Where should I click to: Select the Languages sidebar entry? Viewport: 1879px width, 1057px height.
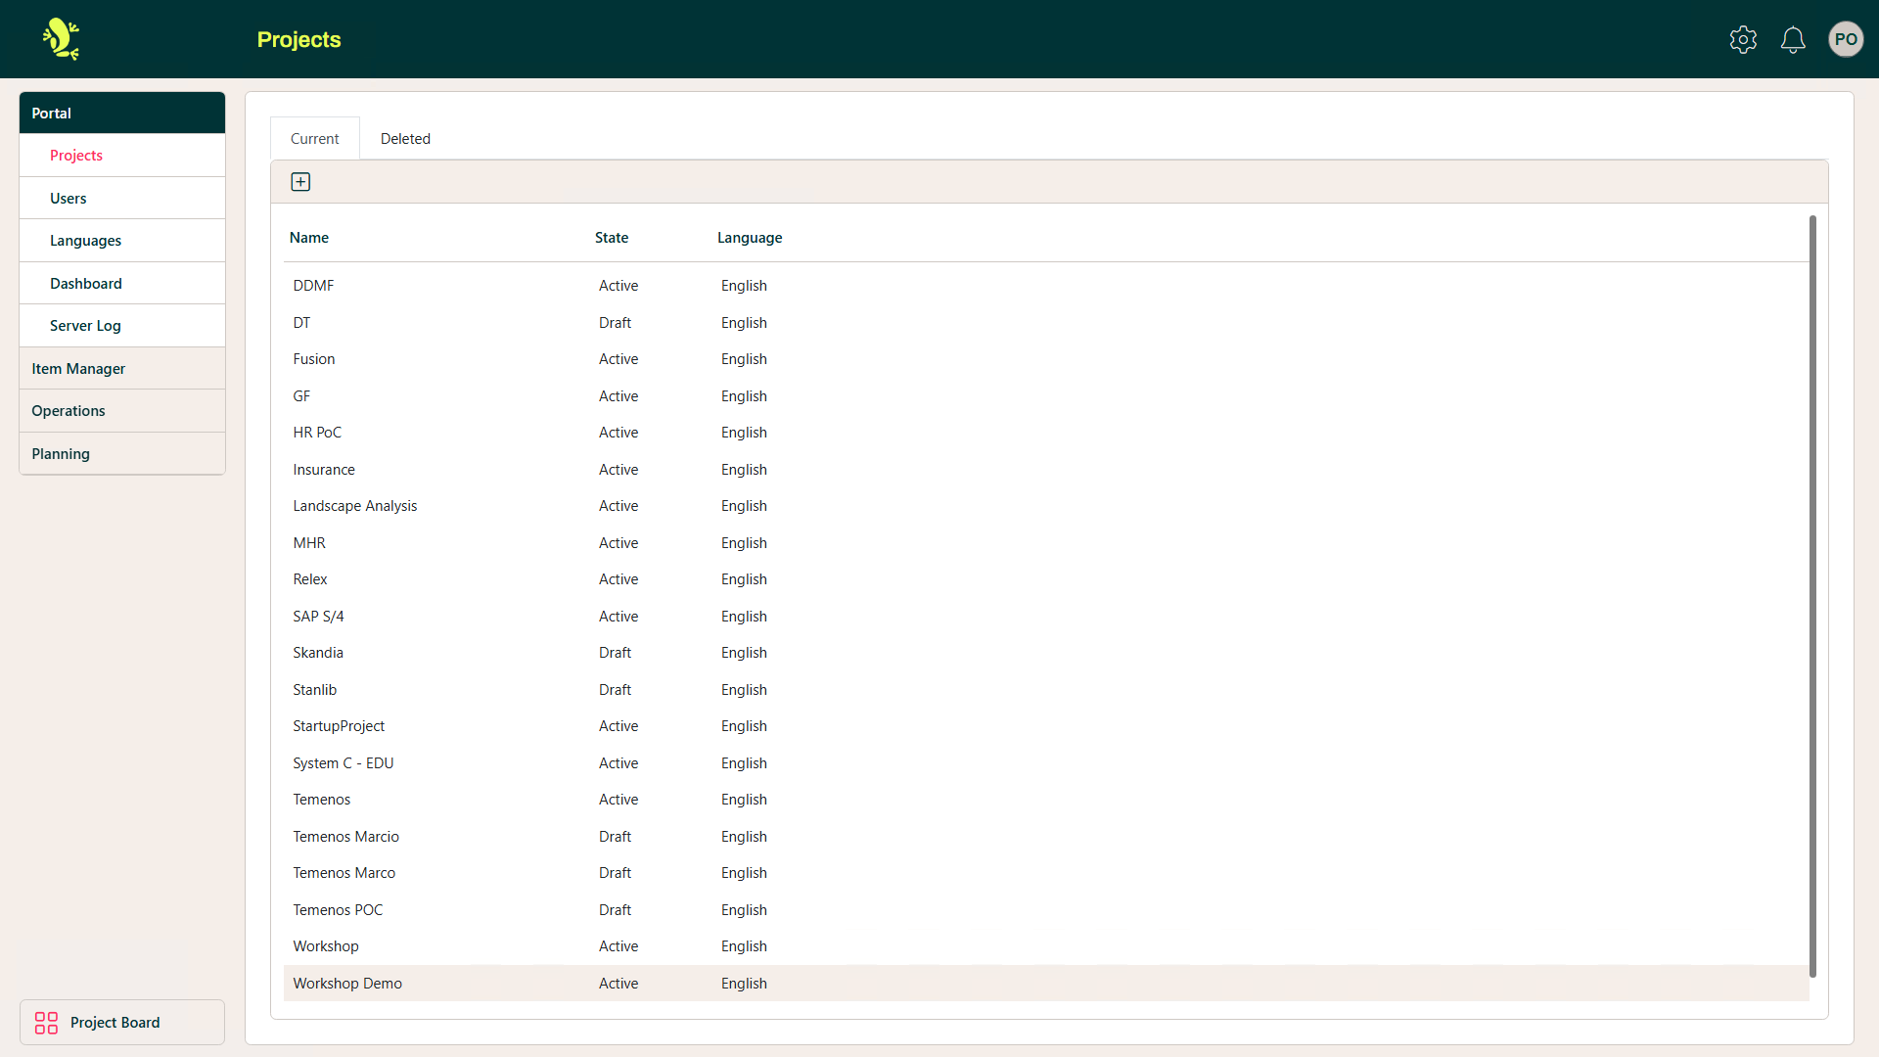coord(85,240)
